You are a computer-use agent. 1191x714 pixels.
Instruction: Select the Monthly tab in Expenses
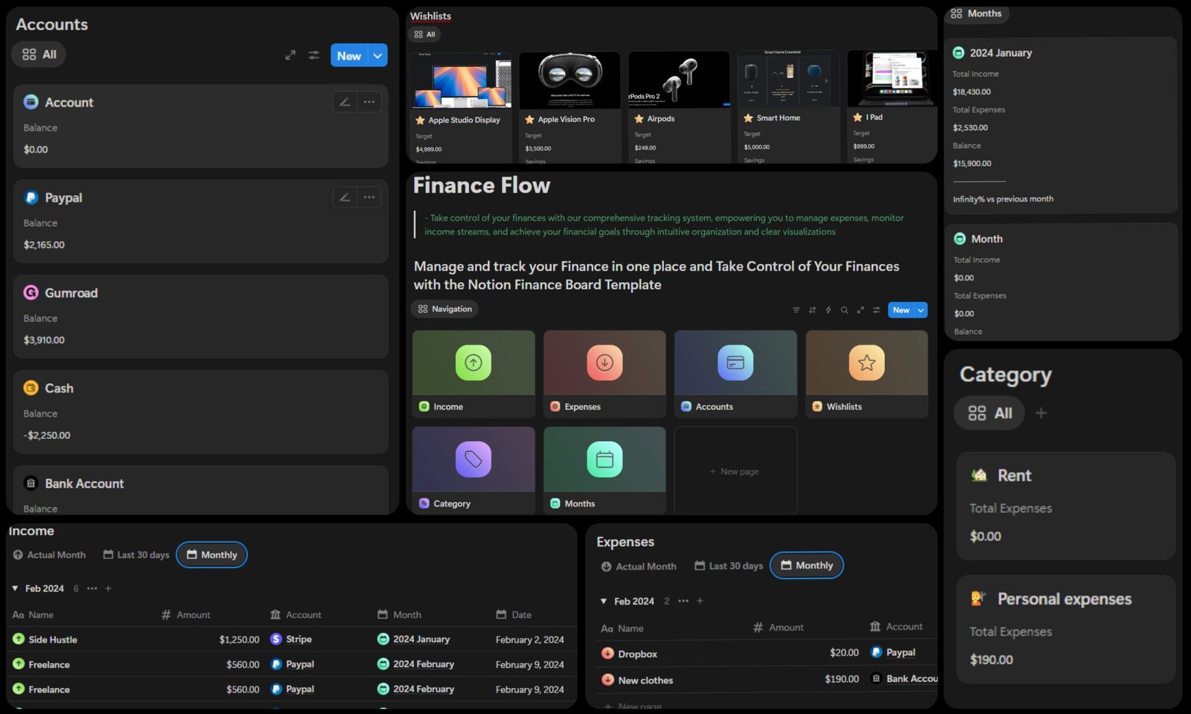(807, 565)
